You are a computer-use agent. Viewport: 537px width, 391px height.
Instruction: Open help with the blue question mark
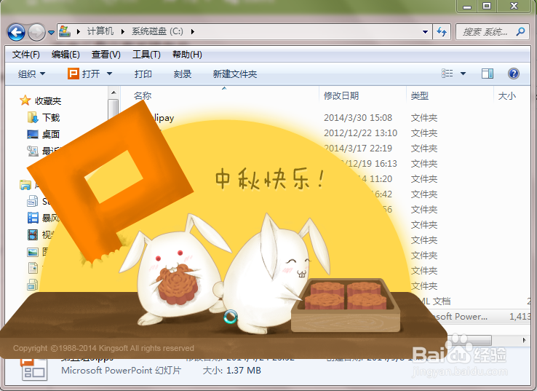[514, 74]
